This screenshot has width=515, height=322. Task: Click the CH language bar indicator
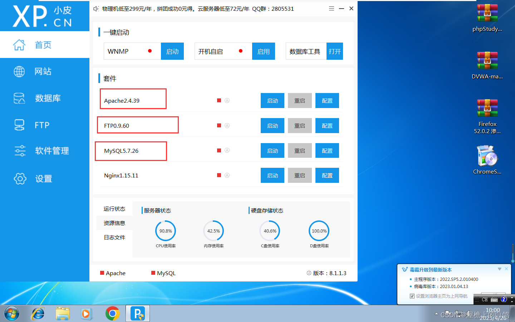[x=485, y=299]
